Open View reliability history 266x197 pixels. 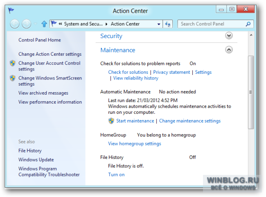click(136, 78)
